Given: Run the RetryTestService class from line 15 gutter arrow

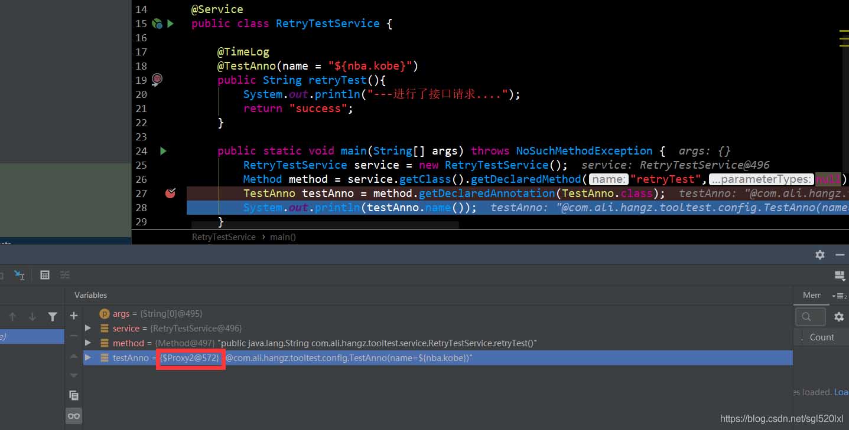Looking at the screenshot, I should [x=170, y=24].
